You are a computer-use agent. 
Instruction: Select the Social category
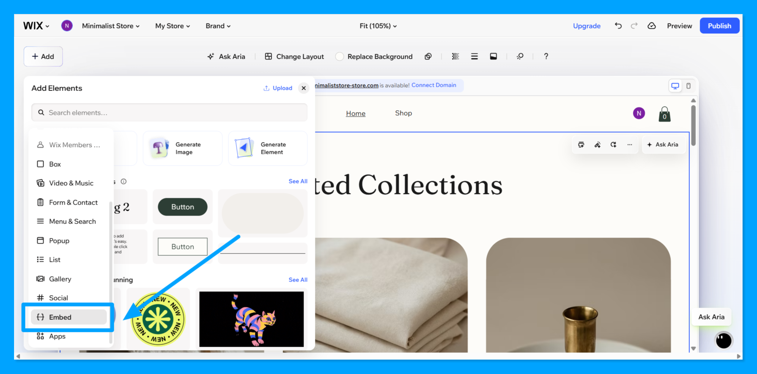coord(69,298)
